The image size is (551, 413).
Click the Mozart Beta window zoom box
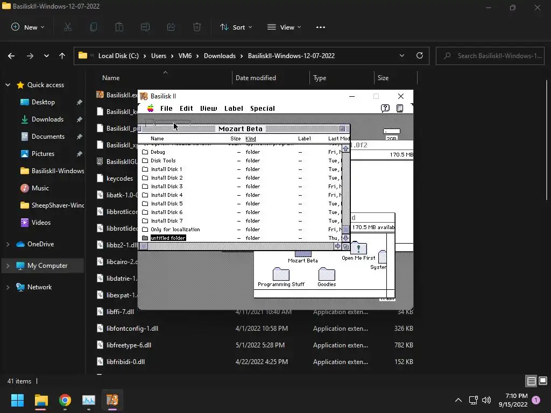tap(342, 129)
